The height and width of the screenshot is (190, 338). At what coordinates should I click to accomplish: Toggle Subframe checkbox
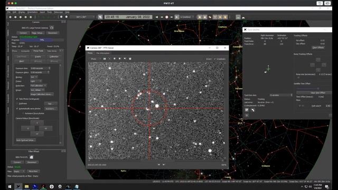pyautogui.click(x=17, y=103)
